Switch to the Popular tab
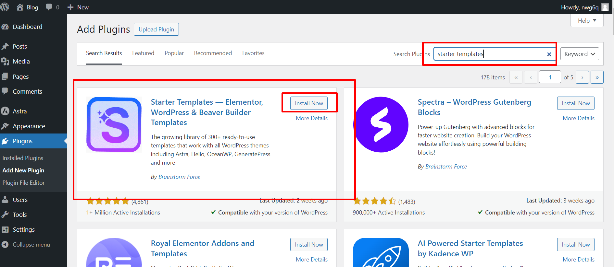614x267 pixels. pyautogui.click(x=174, y=53)
